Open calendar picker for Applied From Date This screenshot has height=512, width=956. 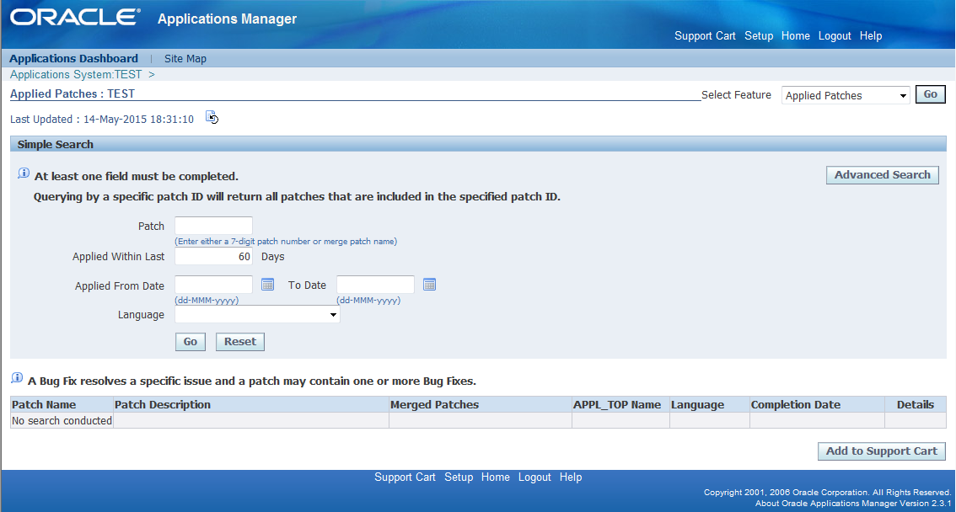click(x=267, y=285)
